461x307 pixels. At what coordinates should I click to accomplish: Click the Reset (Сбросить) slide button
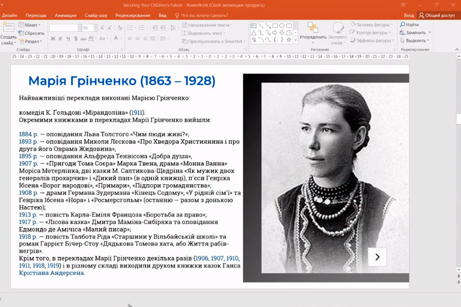31,33
